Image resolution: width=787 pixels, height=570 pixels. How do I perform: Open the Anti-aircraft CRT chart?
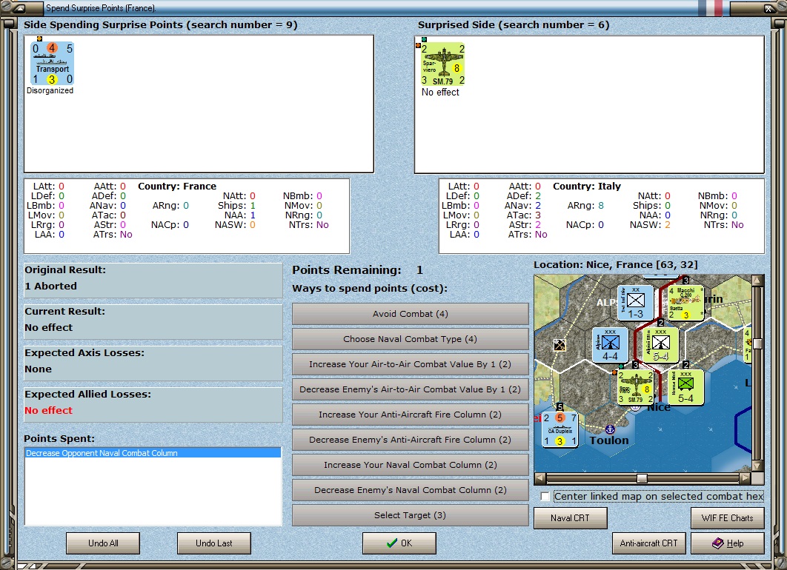(x=648, y=543)
